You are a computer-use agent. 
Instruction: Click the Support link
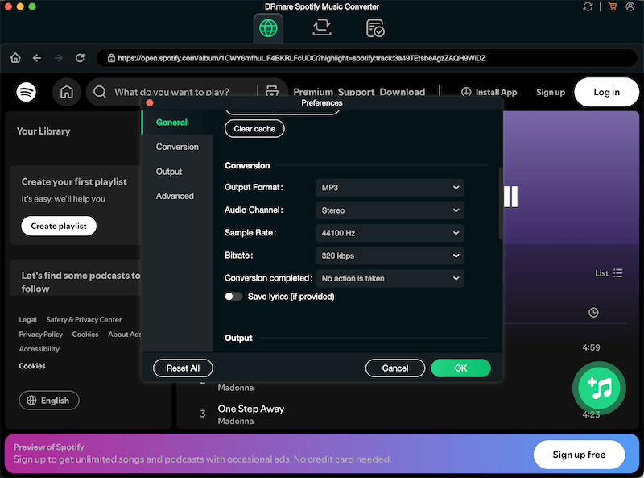pyautogui.click(x=356, y=92)
